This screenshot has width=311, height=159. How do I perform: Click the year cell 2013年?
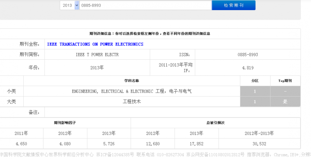pos(97,67)
